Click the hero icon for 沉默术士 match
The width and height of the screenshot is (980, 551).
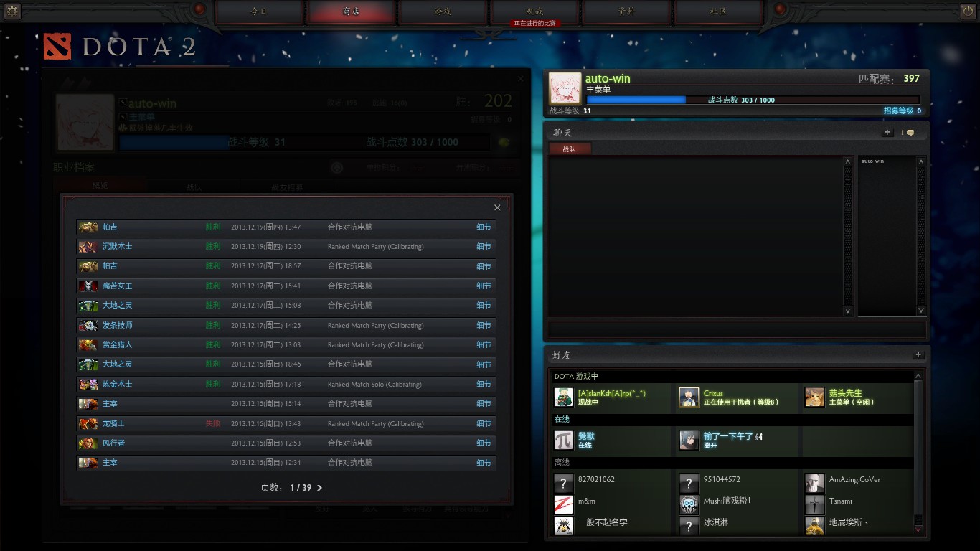[x=88, y=247]
